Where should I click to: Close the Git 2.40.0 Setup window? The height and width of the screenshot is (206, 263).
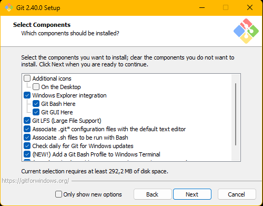pyautogui.click(x=250, y=8)
